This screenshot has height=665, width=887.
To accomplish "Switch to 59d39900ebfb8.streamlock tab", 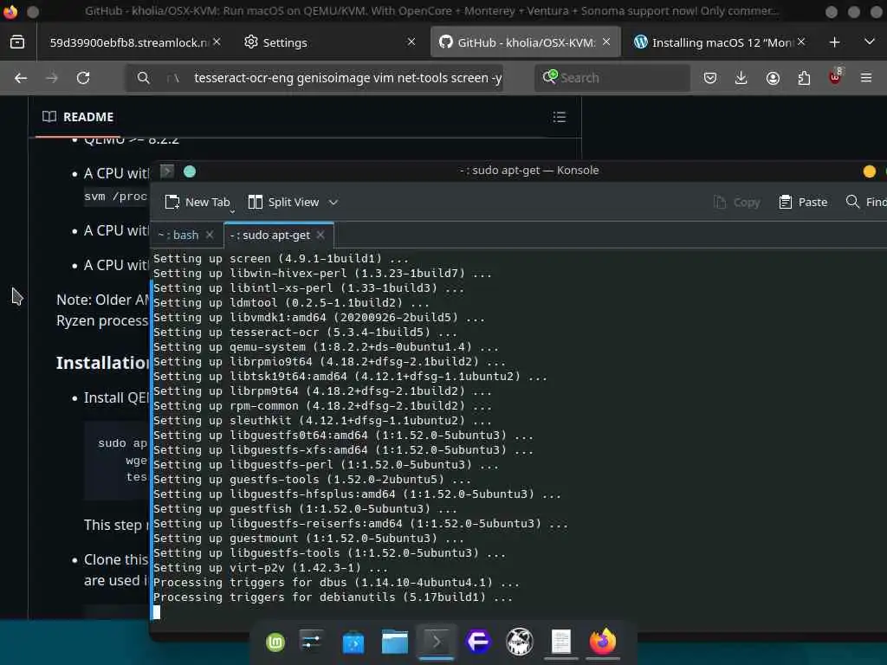I will pos(130,42).
